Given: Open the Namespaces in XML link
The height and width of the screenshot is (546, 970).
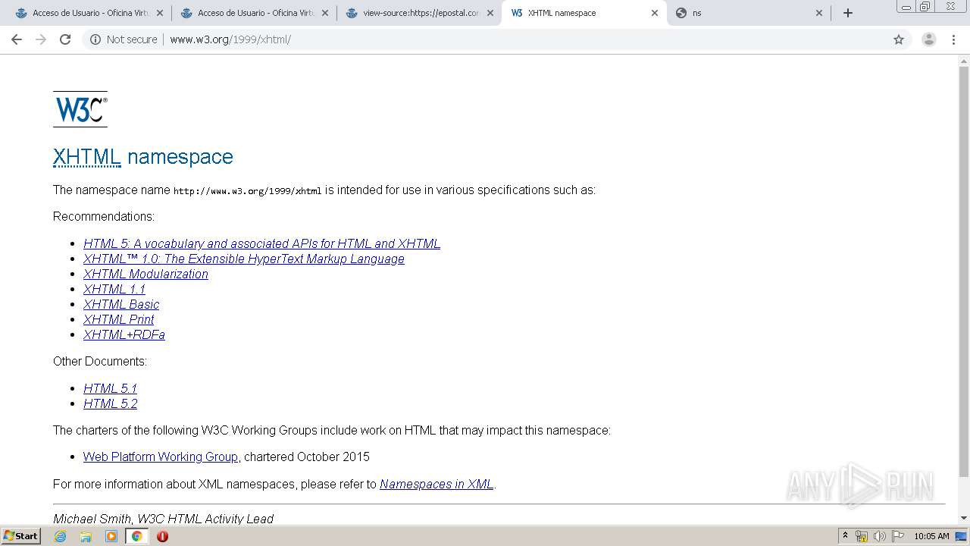Looking at the screenshot, I should pyautogui.click(x=436, y=484).
